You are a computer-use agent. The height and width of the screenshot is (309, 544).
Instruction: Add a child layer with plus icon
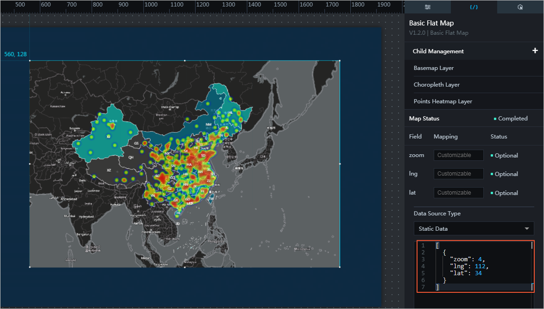tap(535, 50)
